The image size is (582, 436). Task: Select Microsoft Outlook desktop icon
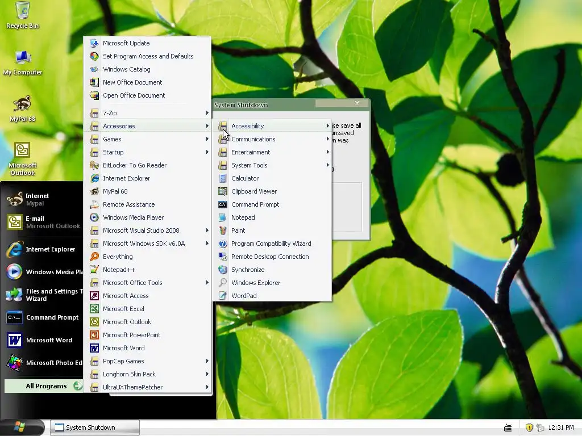coord(22,159)
